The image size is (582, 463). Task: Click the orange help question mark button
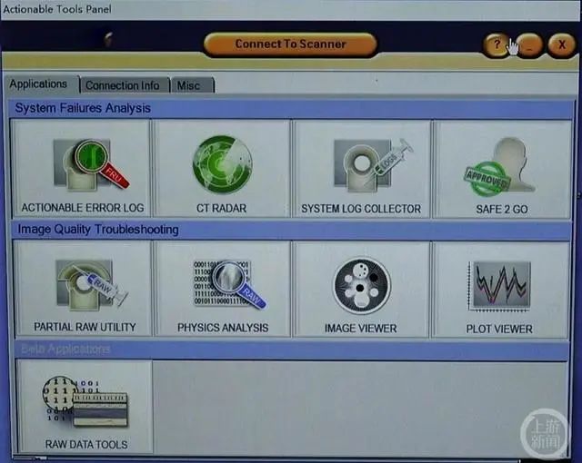(497, 44)
